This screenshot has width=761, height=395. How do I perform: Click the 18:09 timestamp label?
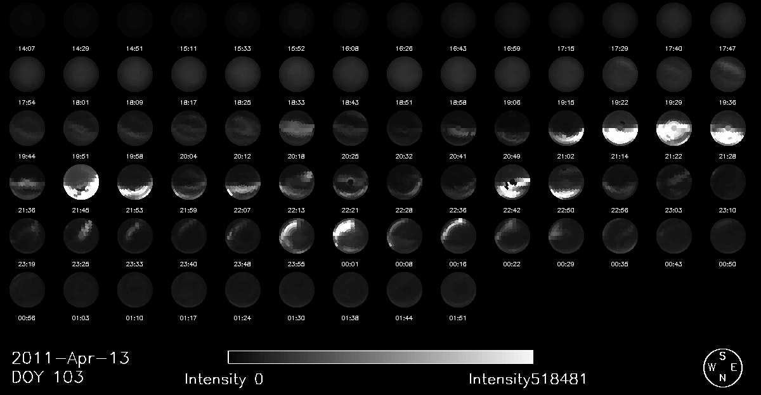click(135, 102)
